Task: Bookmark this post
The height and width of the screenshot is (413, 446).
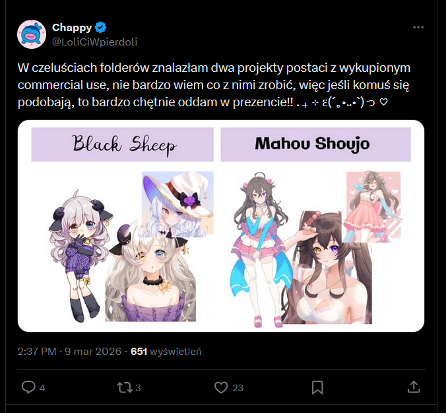Action: (x=317, y=387)
